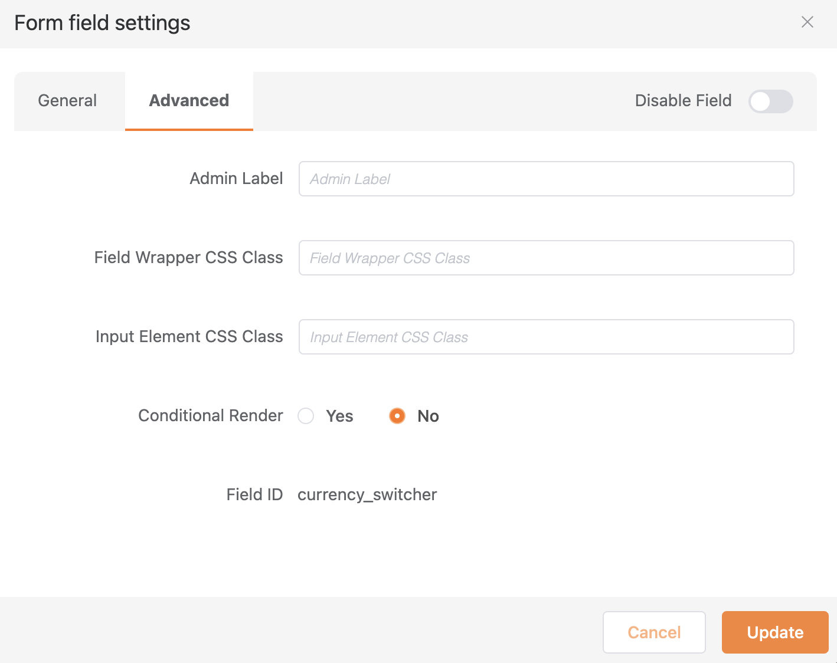Select the Yes radio circle for Conditional Render
The height and width of the screenshot is (663, 837).
click(x=306, y=416)
